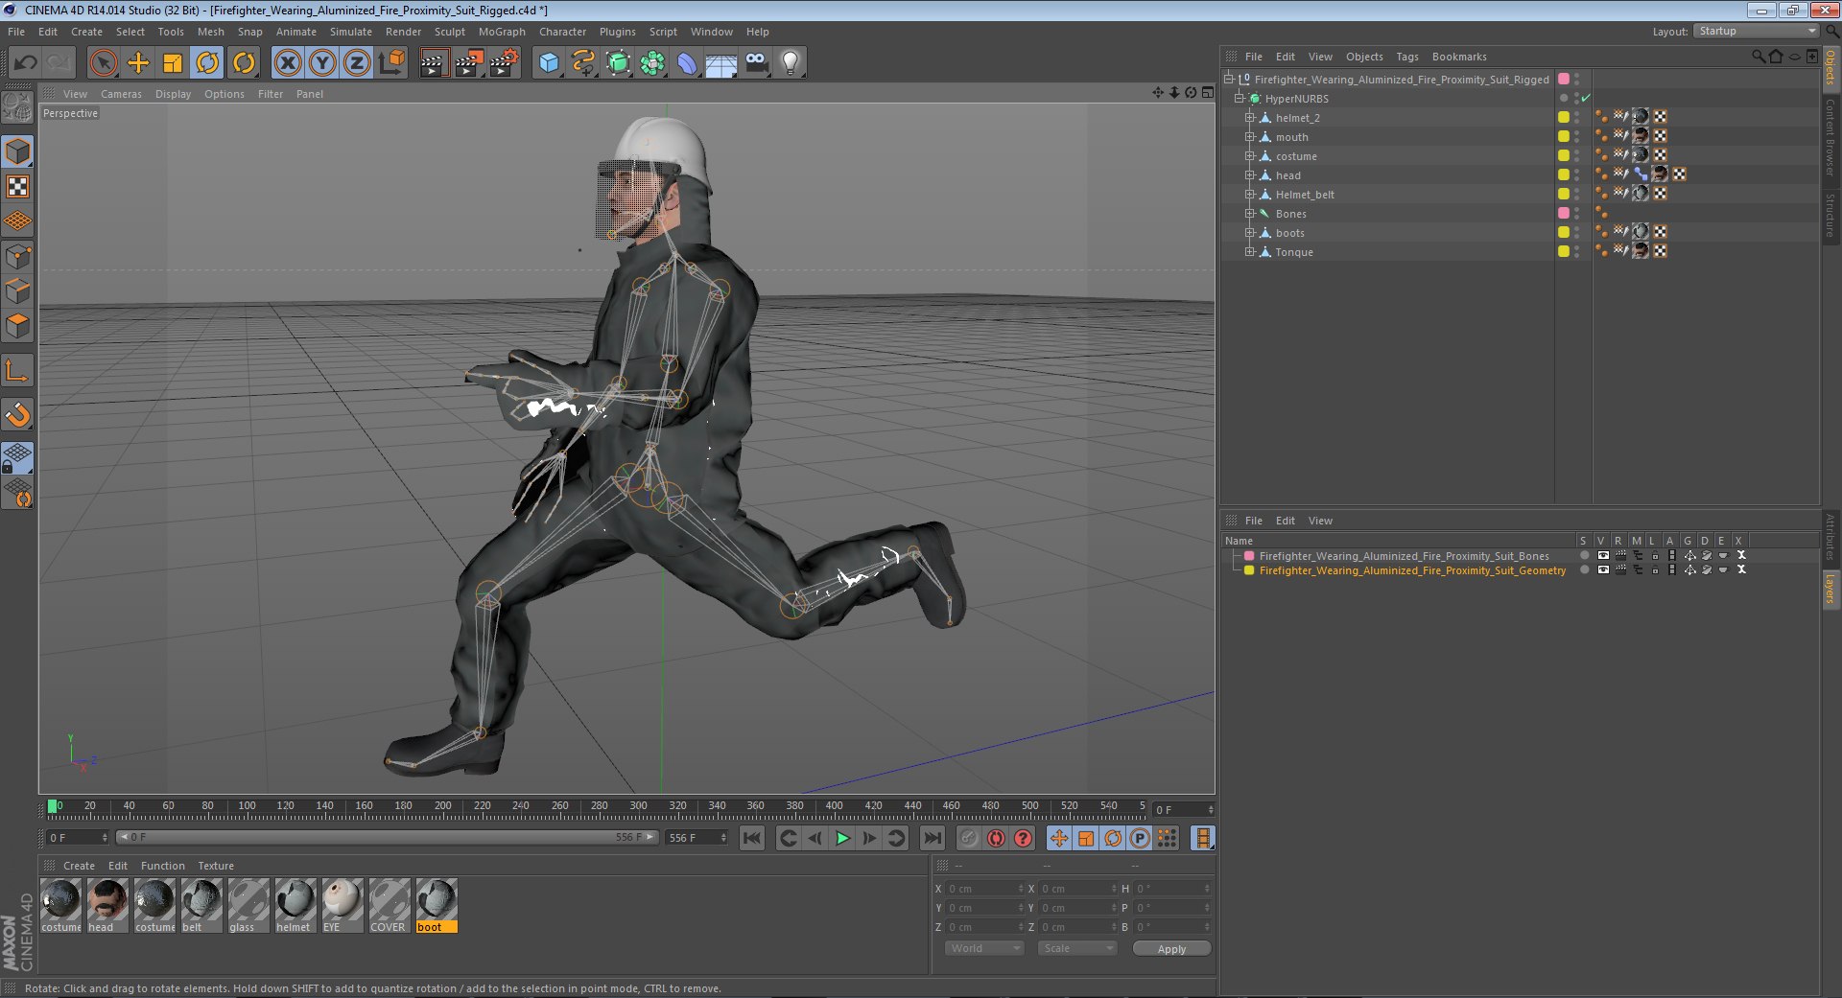Add light object bulb icon
This screenshot has height=998, width=1842.
(x=791, y=63)
